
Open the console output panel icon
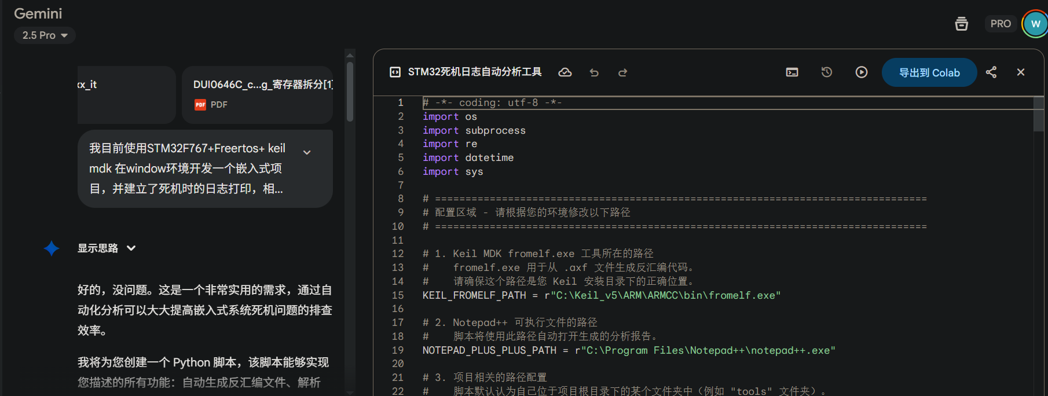[x=792, y=72]
